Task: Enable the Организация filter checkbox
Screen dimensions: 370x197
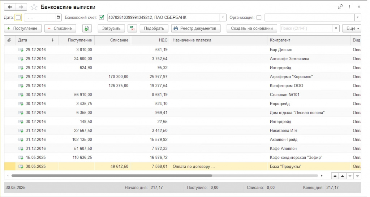Action: (x=259, y=17)
